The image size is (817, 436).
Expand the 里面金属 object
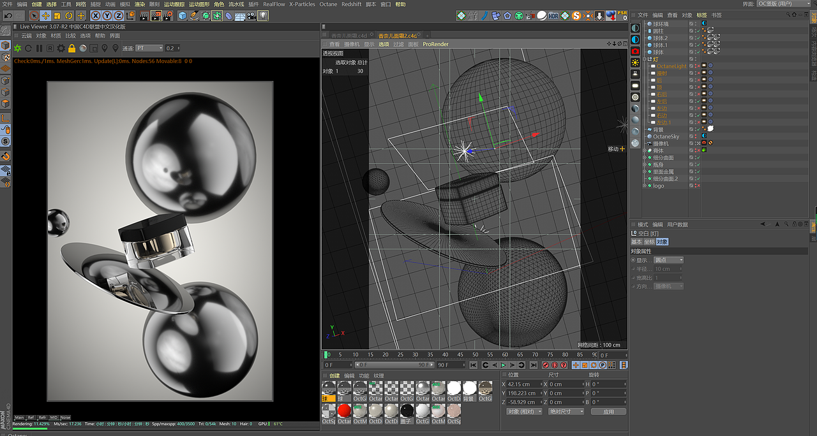644,171
